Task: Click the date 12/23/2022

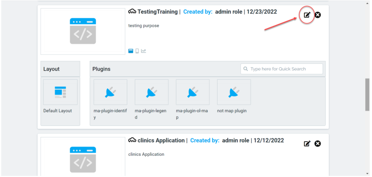Action: 262,11
